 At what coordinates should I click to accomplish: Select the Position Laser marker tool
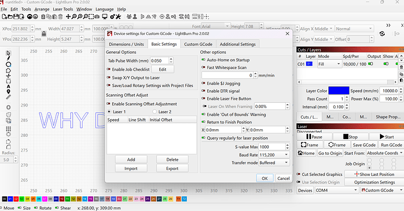[x=8, y=92]
